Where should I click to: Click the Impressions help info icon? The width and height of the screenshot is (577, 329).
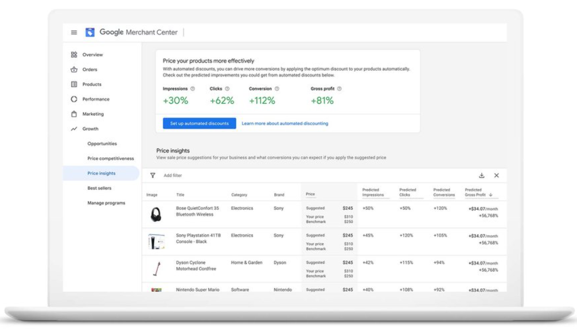[193, 89]
